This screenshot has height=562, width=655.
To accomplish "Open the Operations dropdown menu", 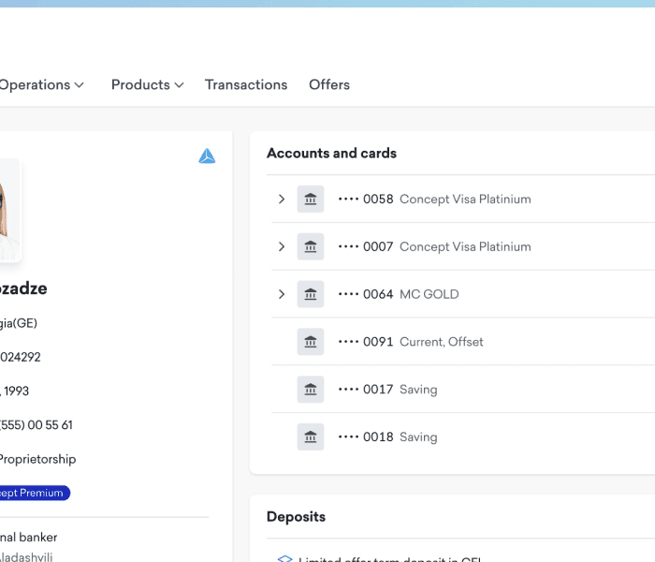I will point(41,85).
